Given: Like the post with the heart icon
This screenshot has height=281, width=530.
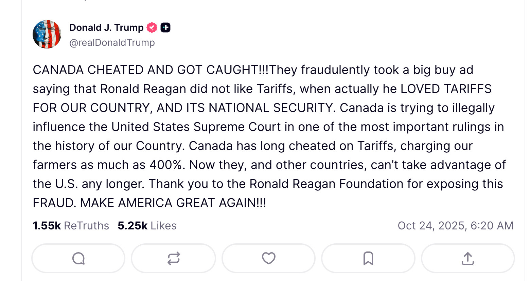Looking at the screenshot, I should pyautogui.click(x=268, y=259).
